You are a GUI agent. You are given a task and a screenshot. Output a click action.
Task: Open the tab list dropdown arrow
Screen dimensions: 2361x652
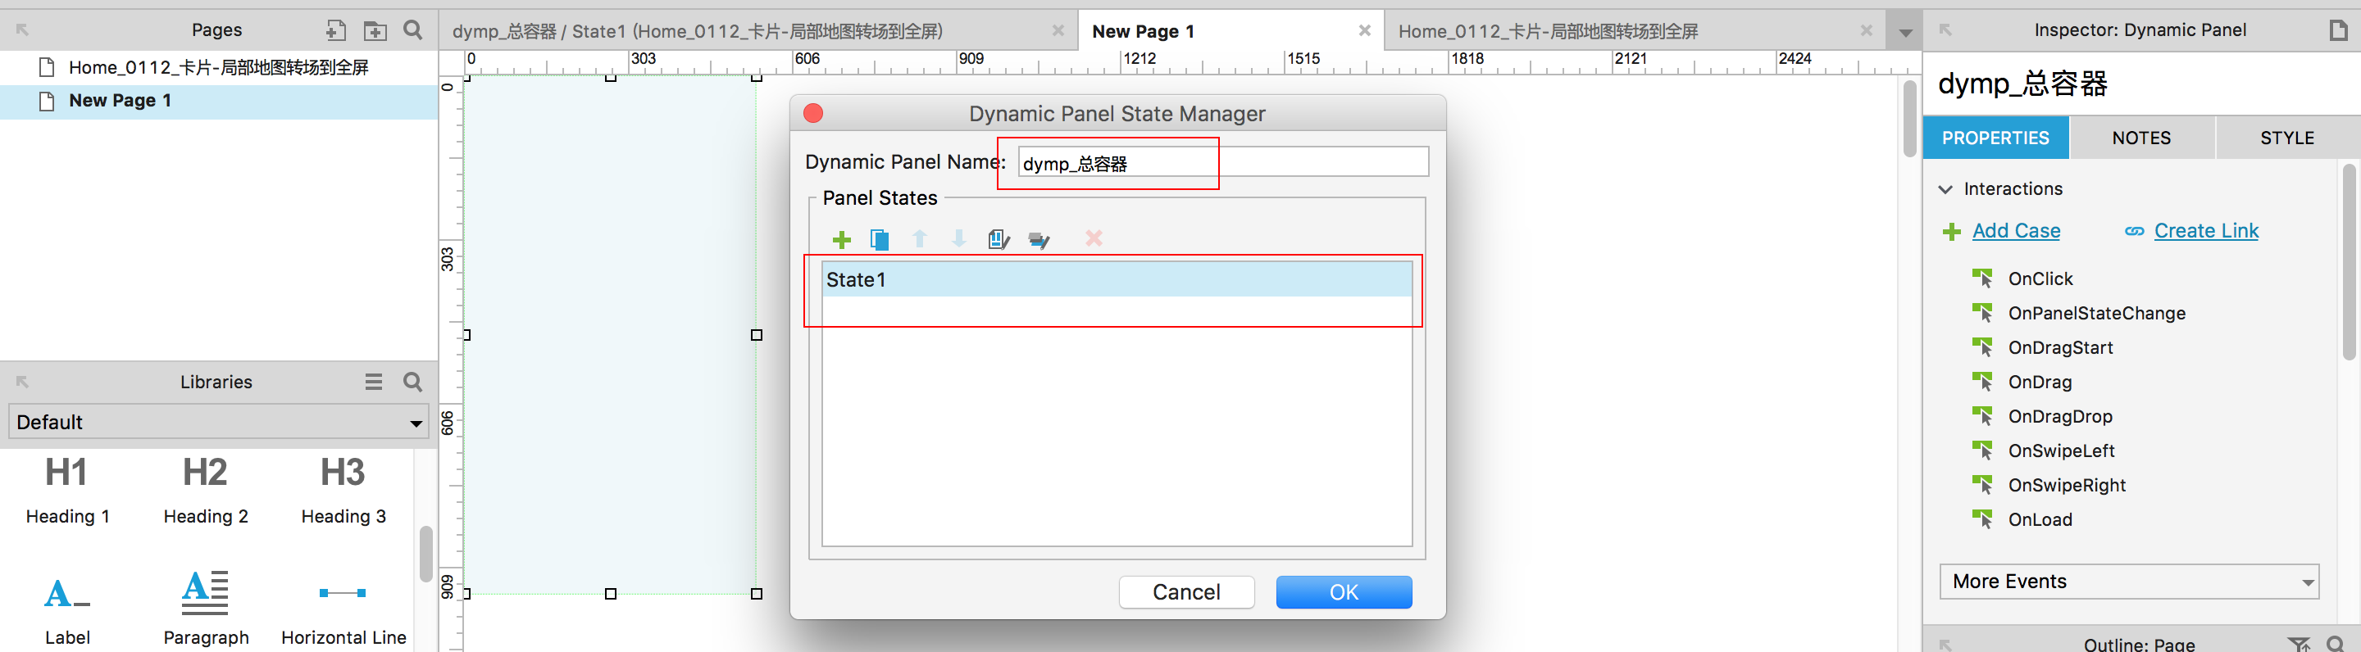pyautogui.click(x=1904, y=33)
